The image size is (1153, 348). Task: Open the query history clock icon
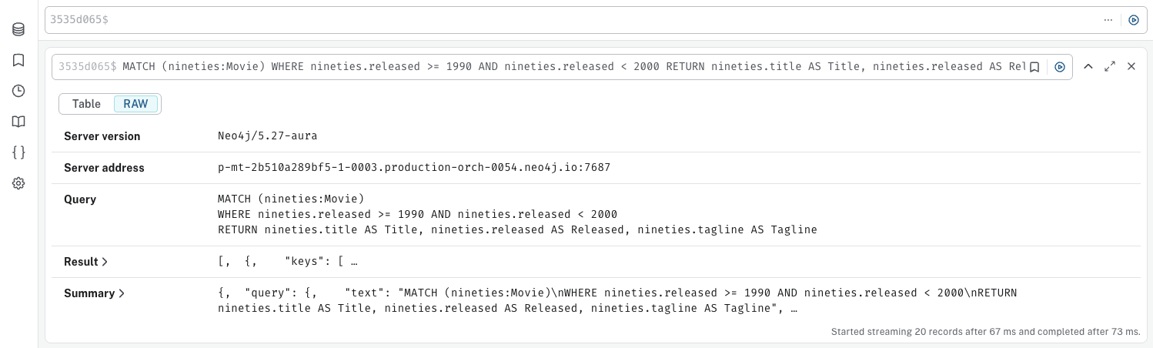pos(18,91)
